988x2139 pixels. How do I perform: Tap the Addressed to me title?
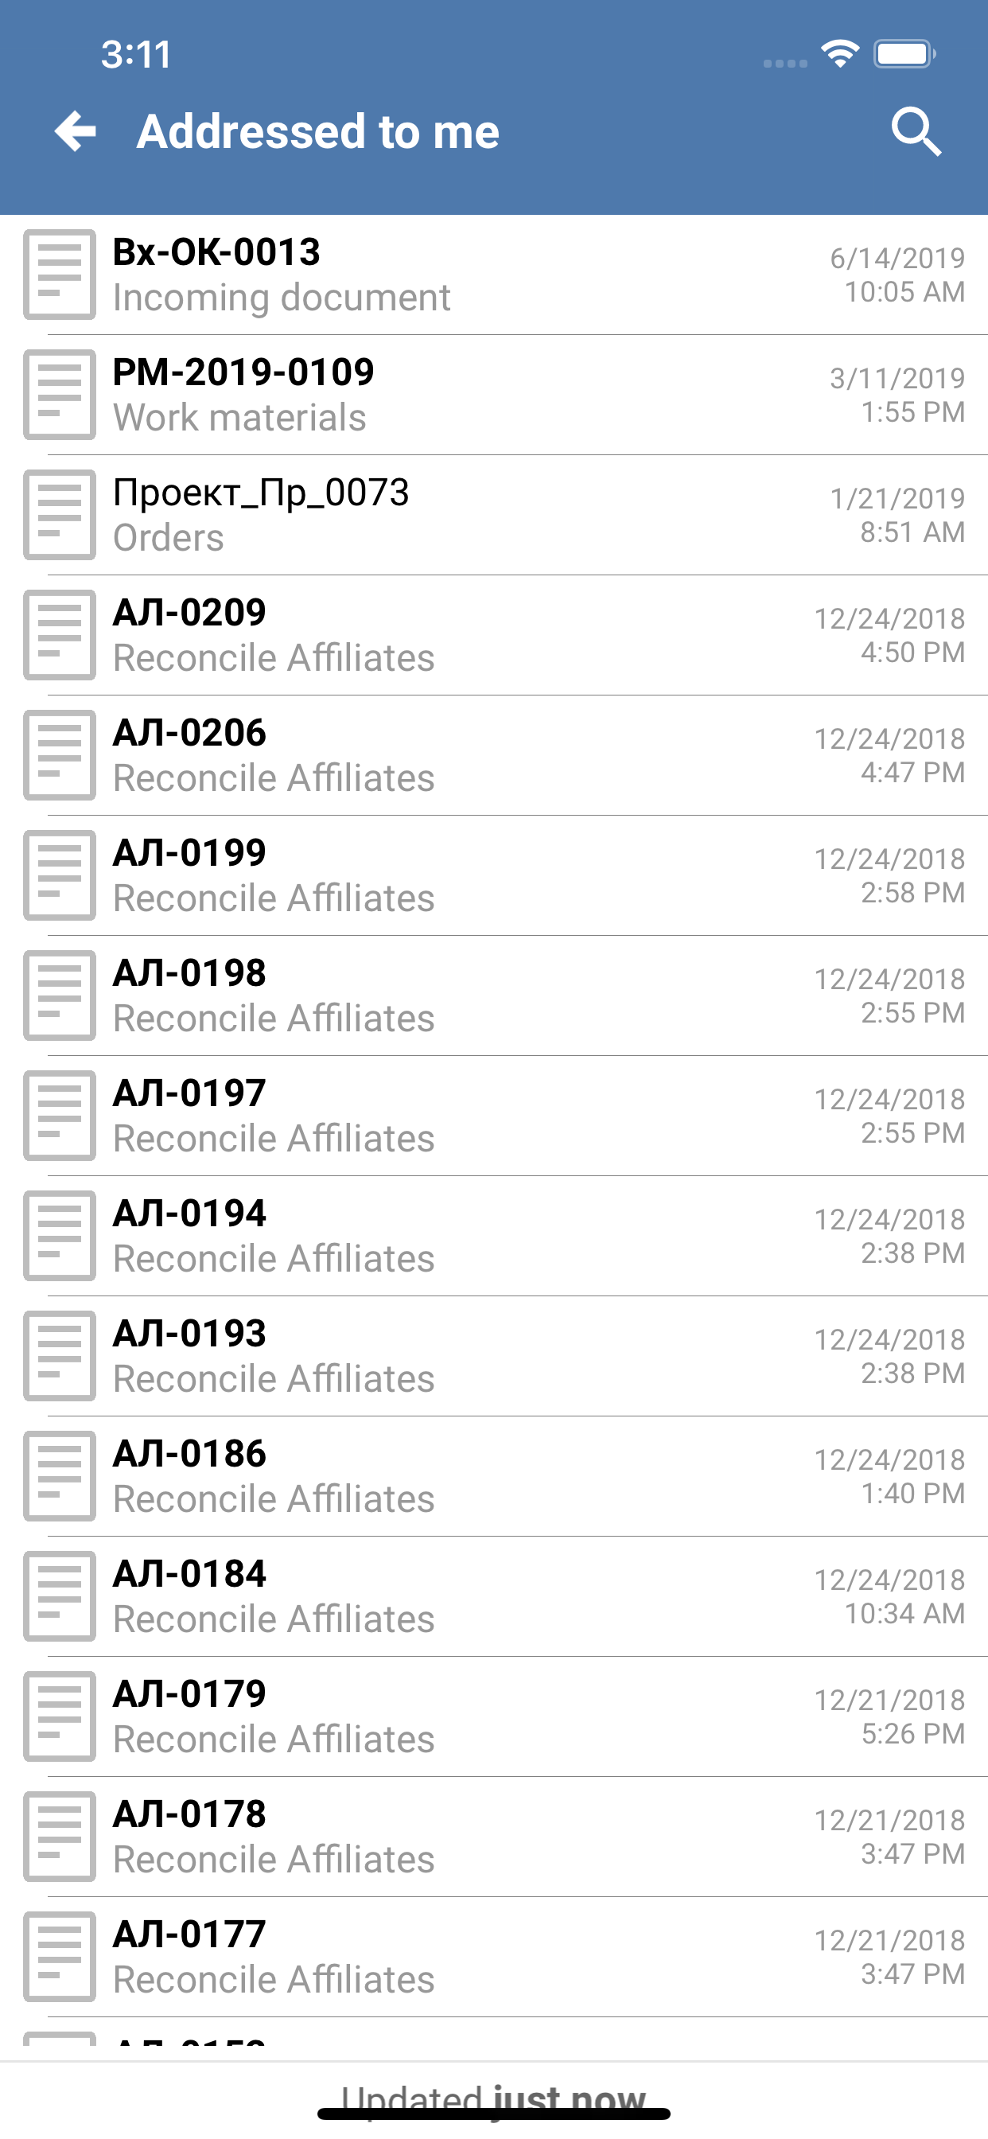click(x=318, y=131)
